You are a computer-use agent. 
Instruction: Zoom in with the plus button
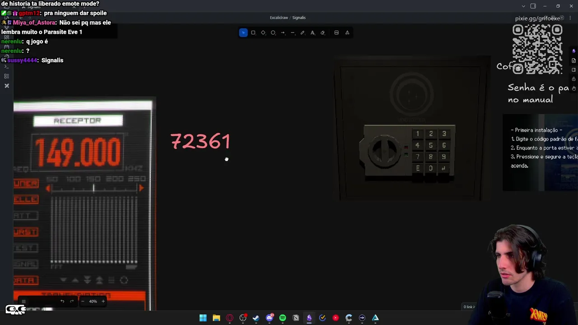(x=103, y=301)
